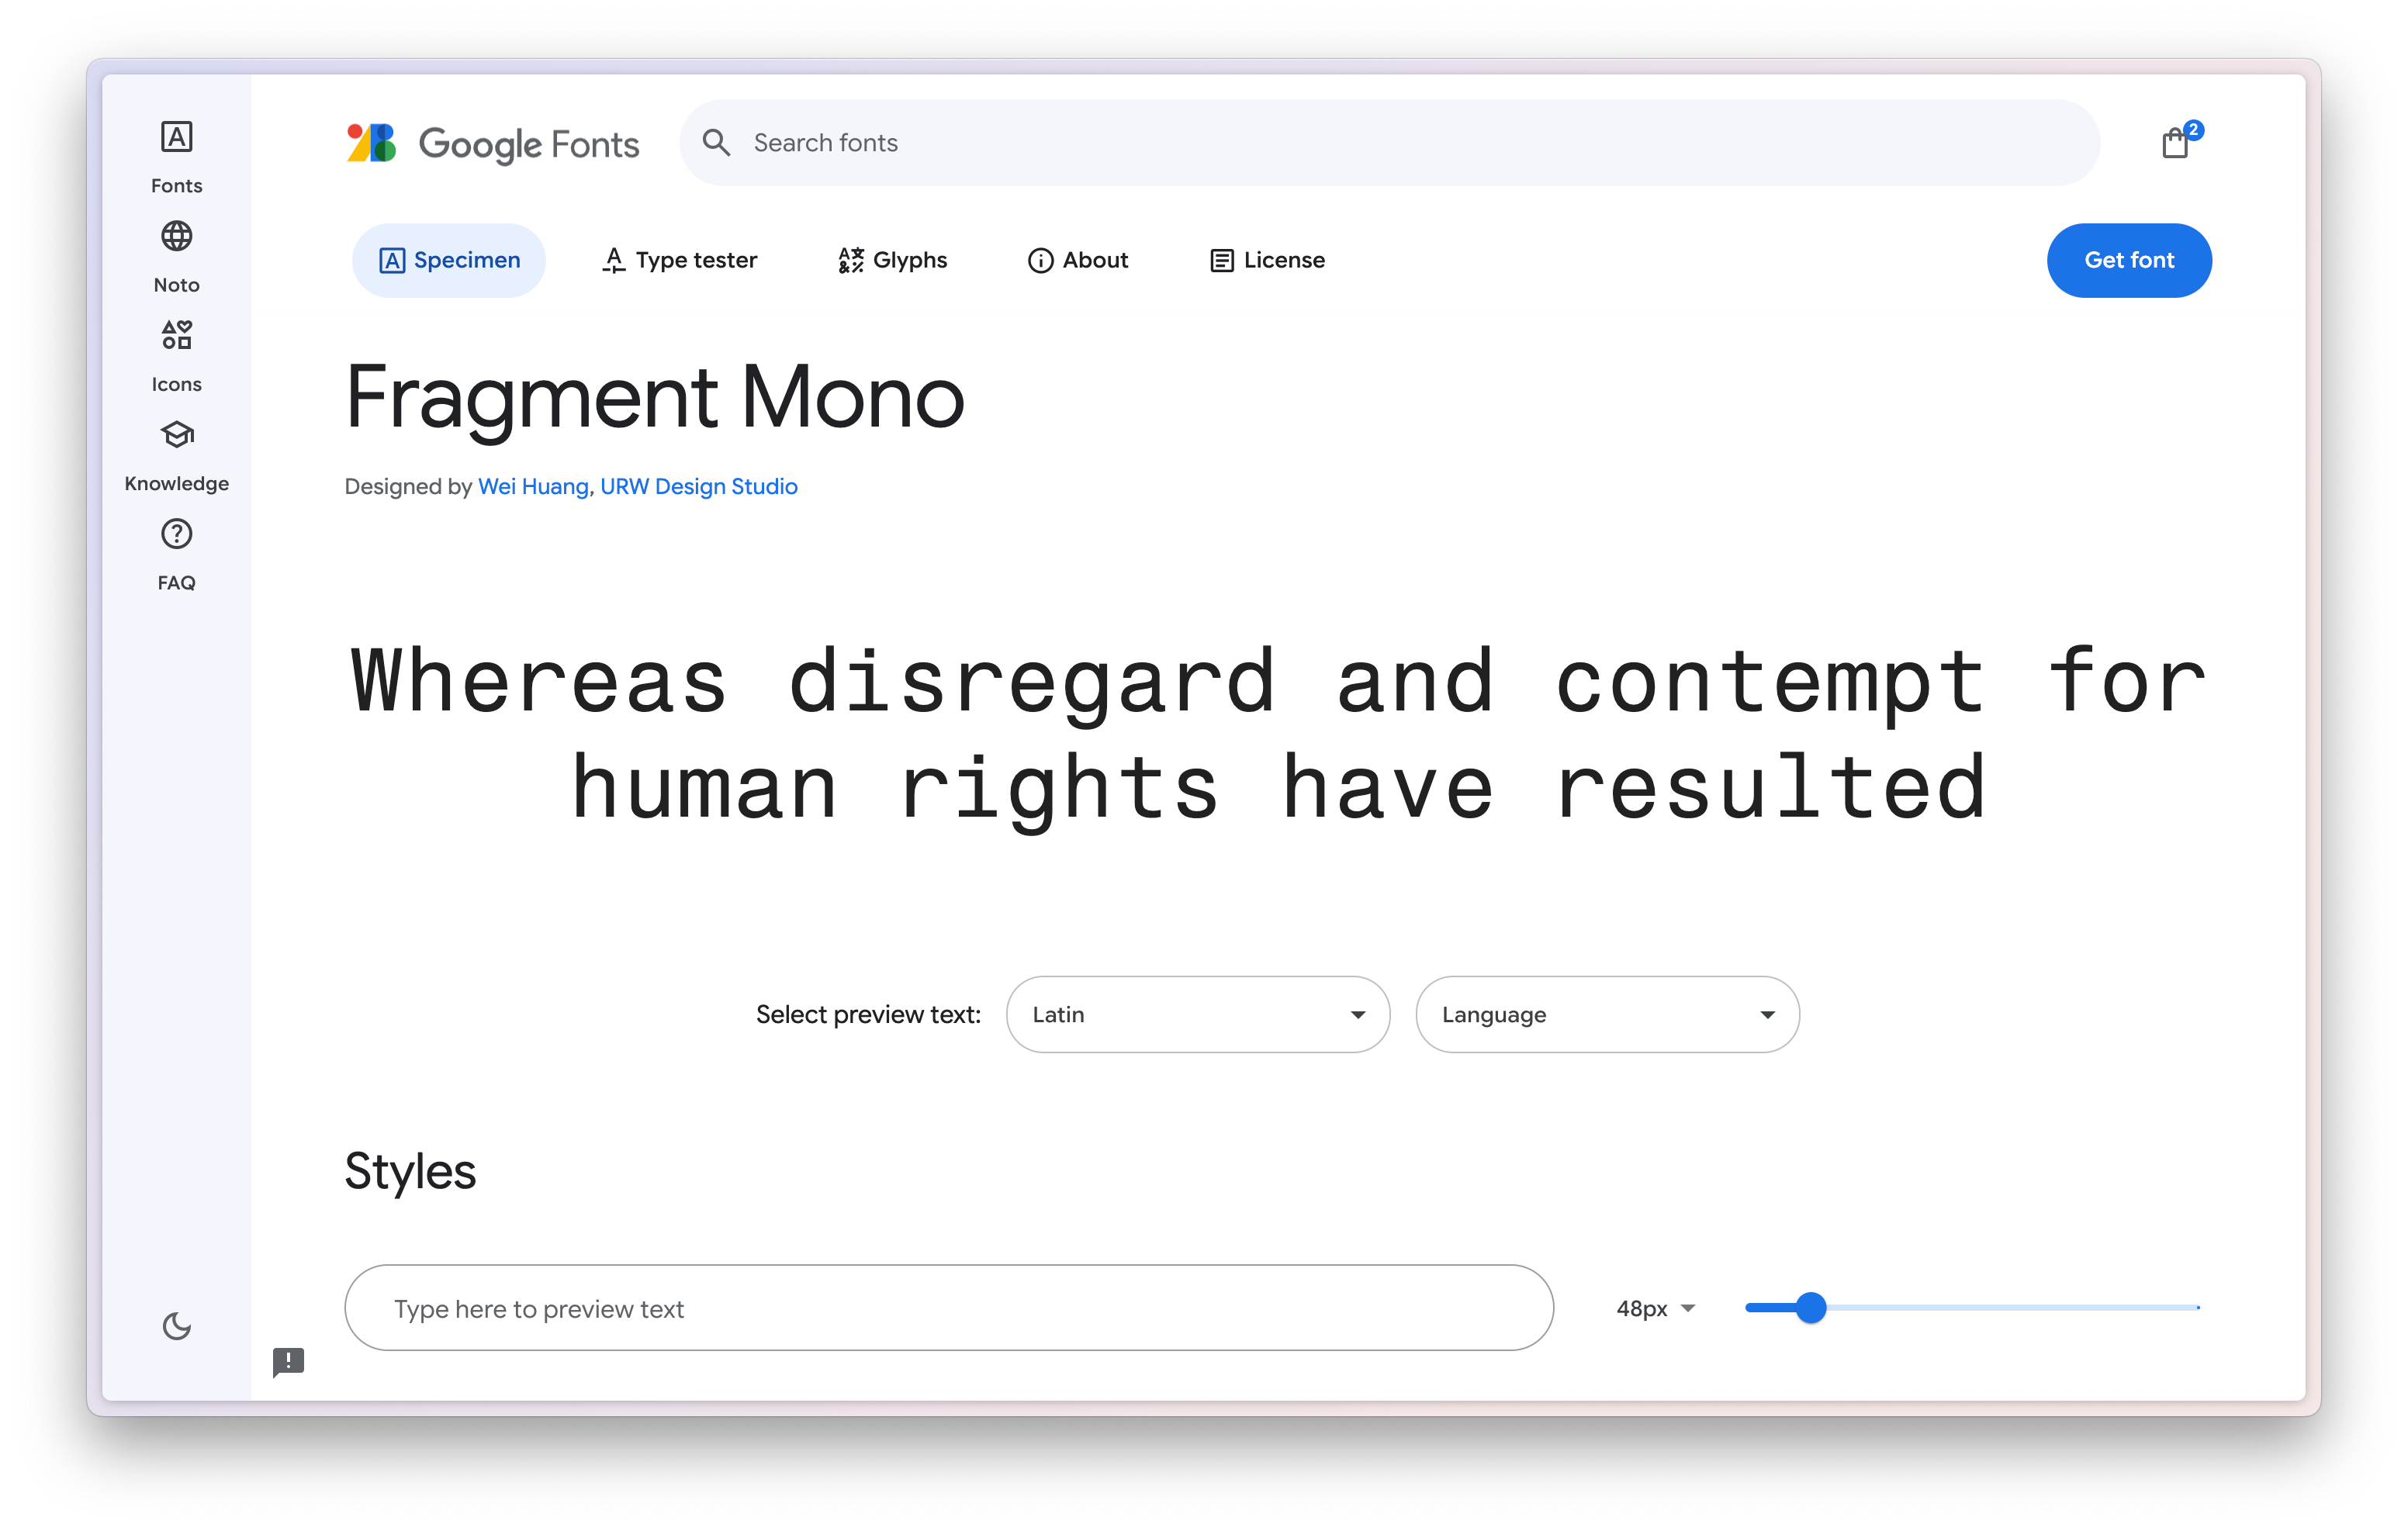Toggle dark mode with moon icon
The width and height of the screenshot is (2408, 1531).
176,1326
